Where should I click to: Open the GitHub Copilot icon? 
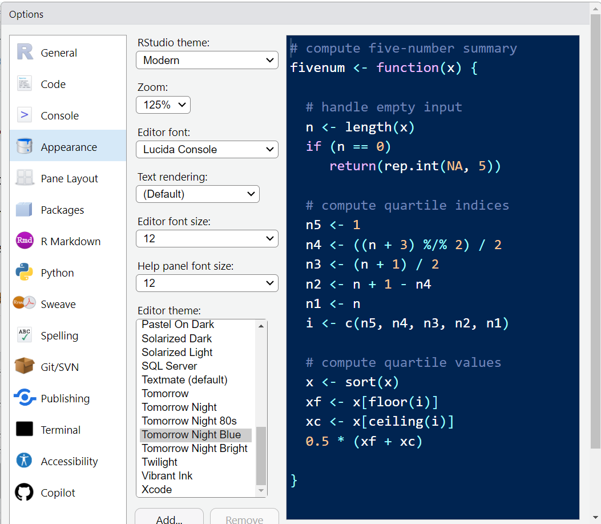[25, 493]
